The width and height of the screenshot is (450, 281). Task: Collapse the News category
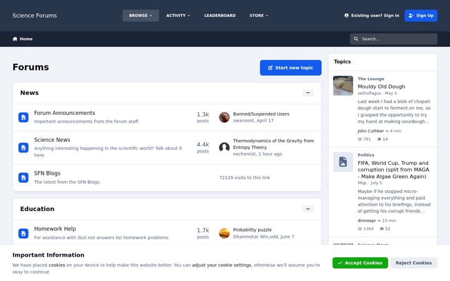point(308,93)
